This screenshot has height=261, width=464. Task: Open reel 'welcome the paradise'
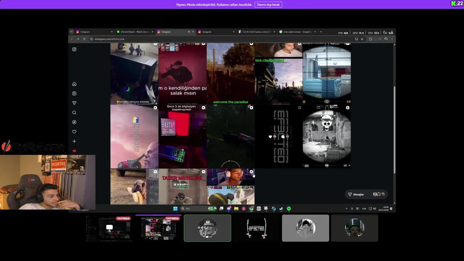point(231,74)
